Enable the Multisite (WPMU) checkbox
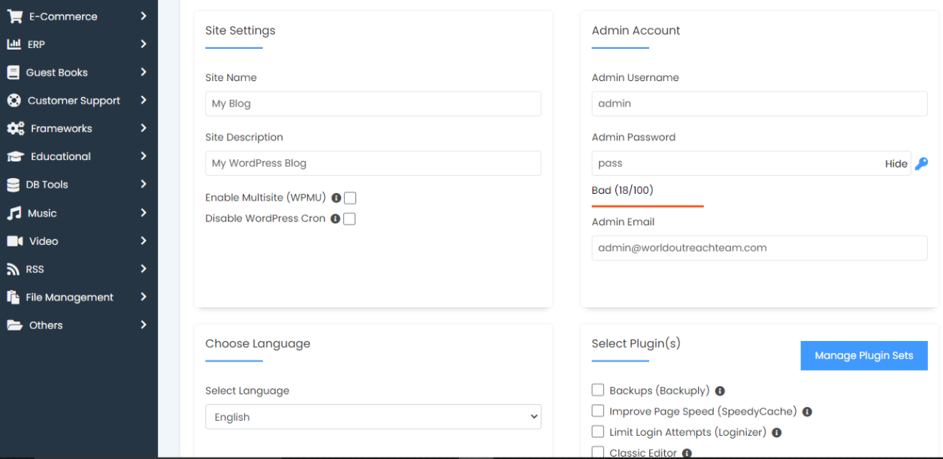Viewport: 943px width, 459px height. (350, 198)
